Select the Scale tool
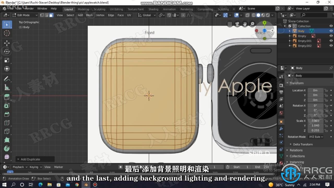The width and height of the screenshot is (334, 188). pyautogui.click(x=7, y=60)
